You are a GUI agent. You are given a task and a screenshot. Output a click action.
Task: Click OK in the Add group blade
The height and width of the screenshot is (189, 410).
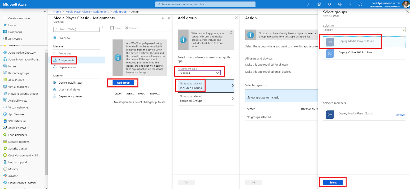point(186,182)
